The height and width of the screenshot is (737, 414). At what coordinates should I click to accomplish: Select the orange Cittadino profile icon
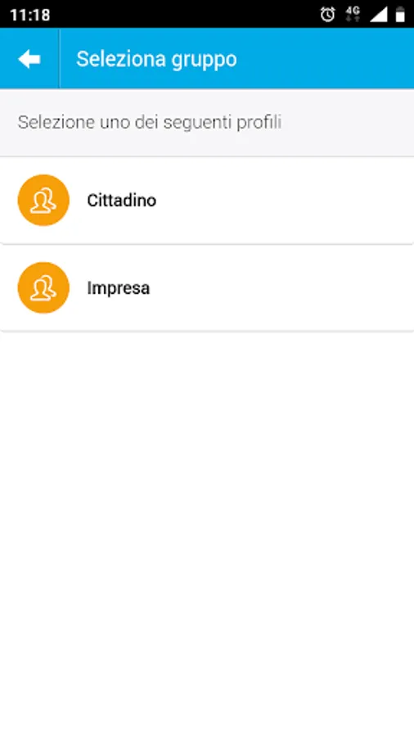(43, 201)
